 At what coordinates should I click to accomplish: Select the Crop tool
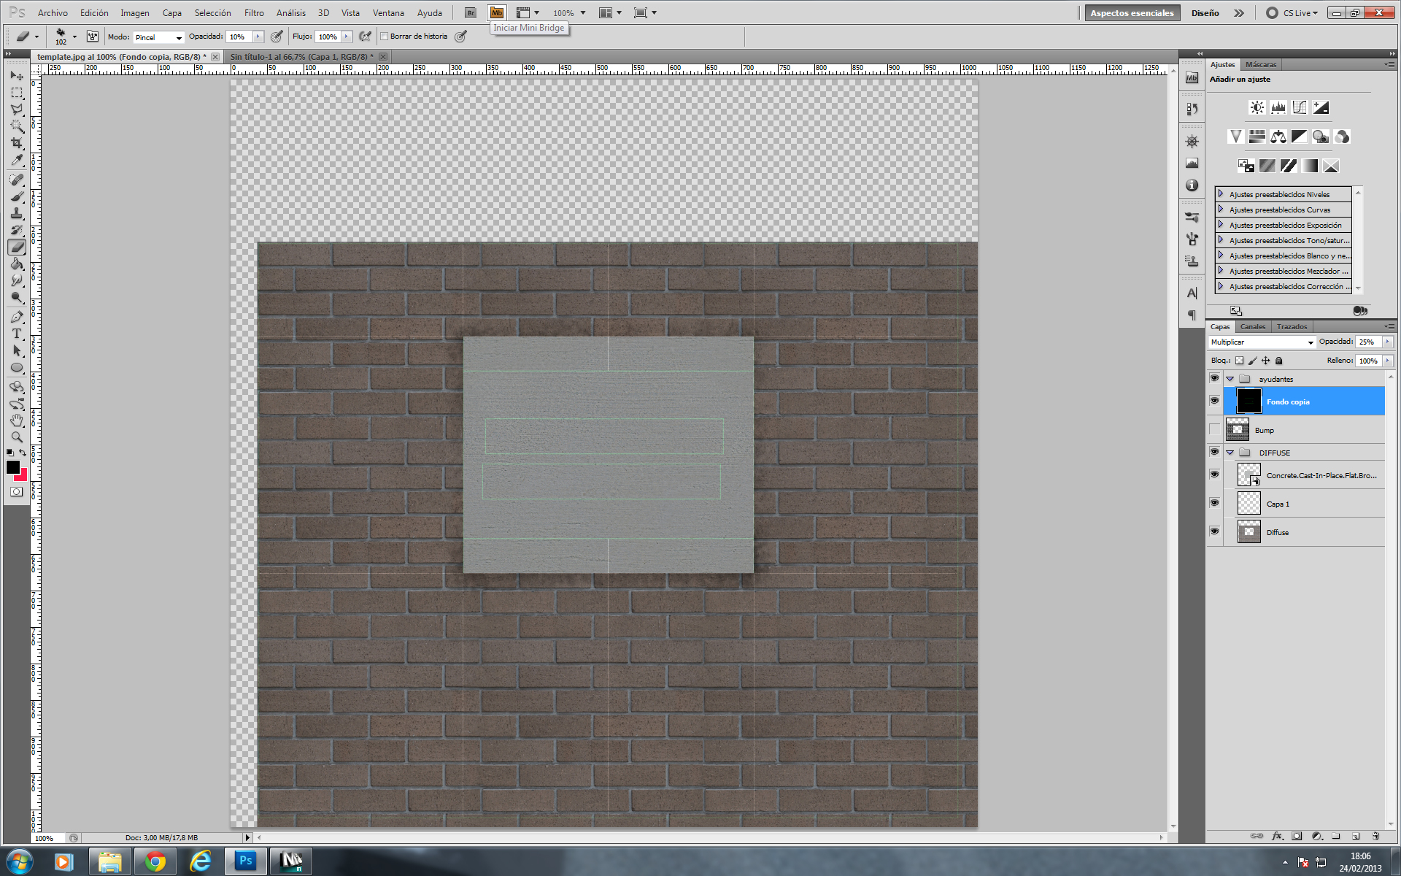click(x=17, y=143)
